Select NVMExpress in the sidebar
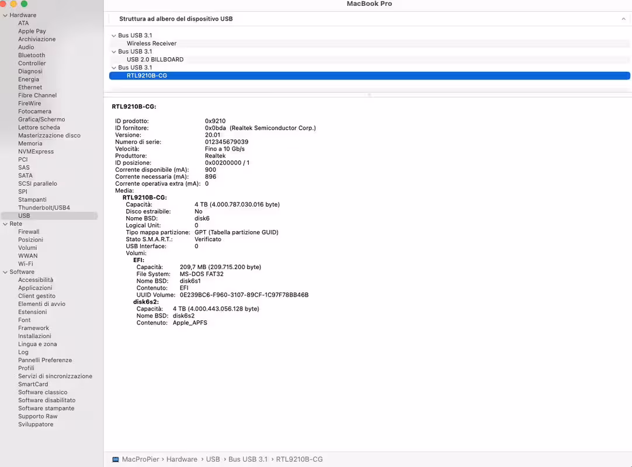Image resolution: width=632 pixels, height=467 pixels. click(x=36, y=152)
